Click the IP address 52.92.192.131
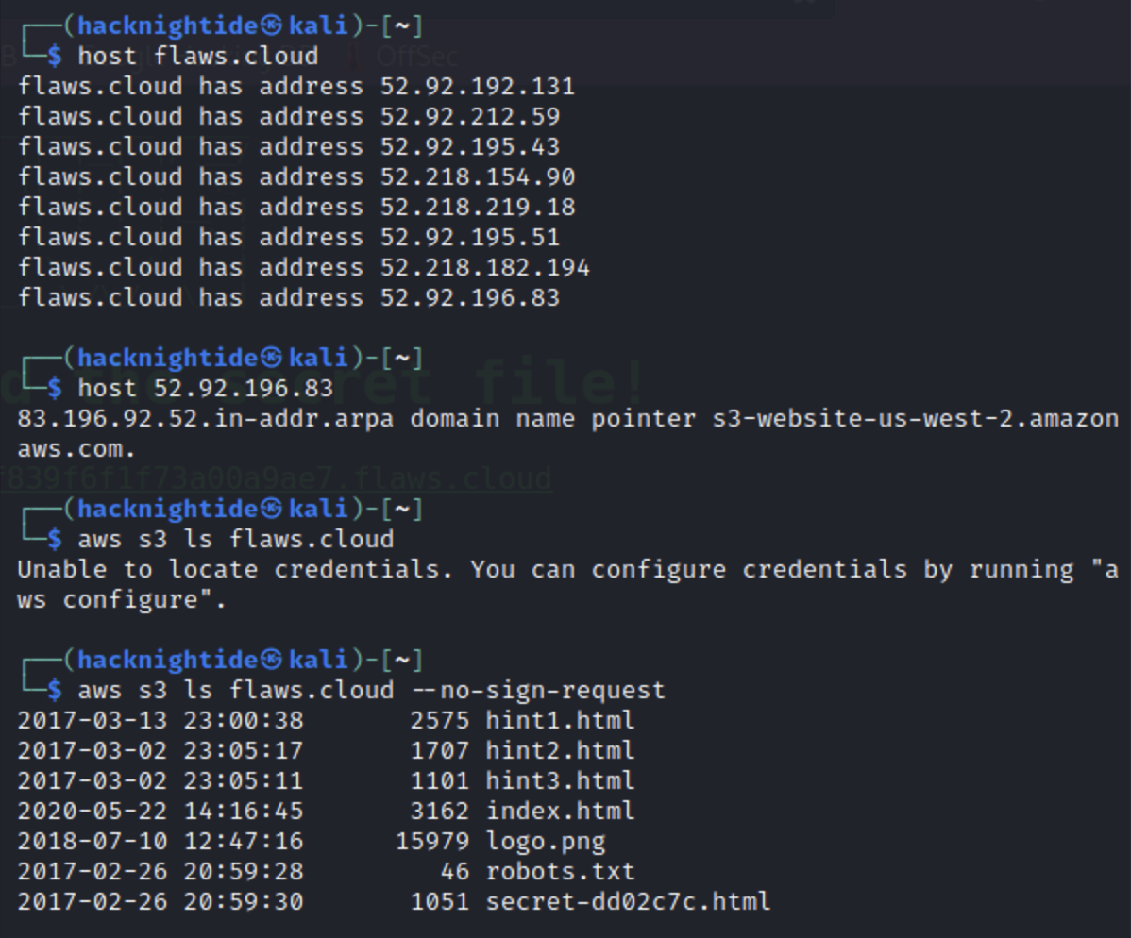This screenshot has width=1131, height=938. click(477, 87)
